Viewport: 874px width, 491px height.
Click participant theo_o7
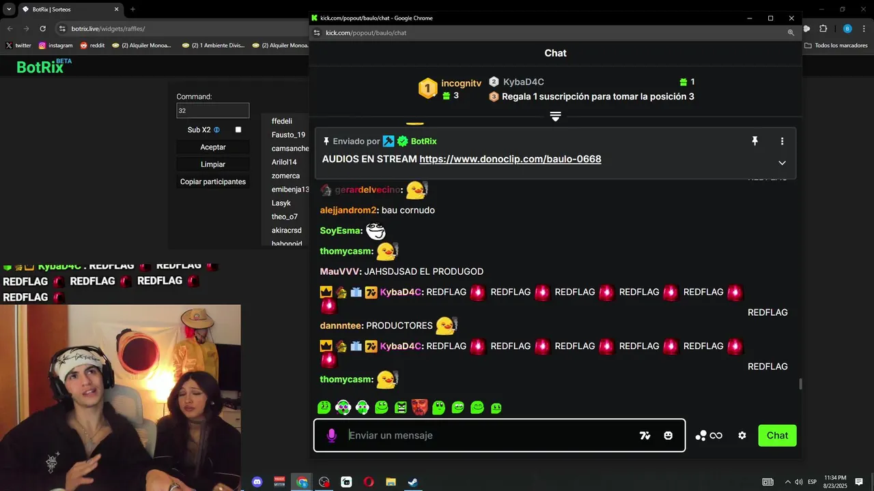click(x=285, y=217)
